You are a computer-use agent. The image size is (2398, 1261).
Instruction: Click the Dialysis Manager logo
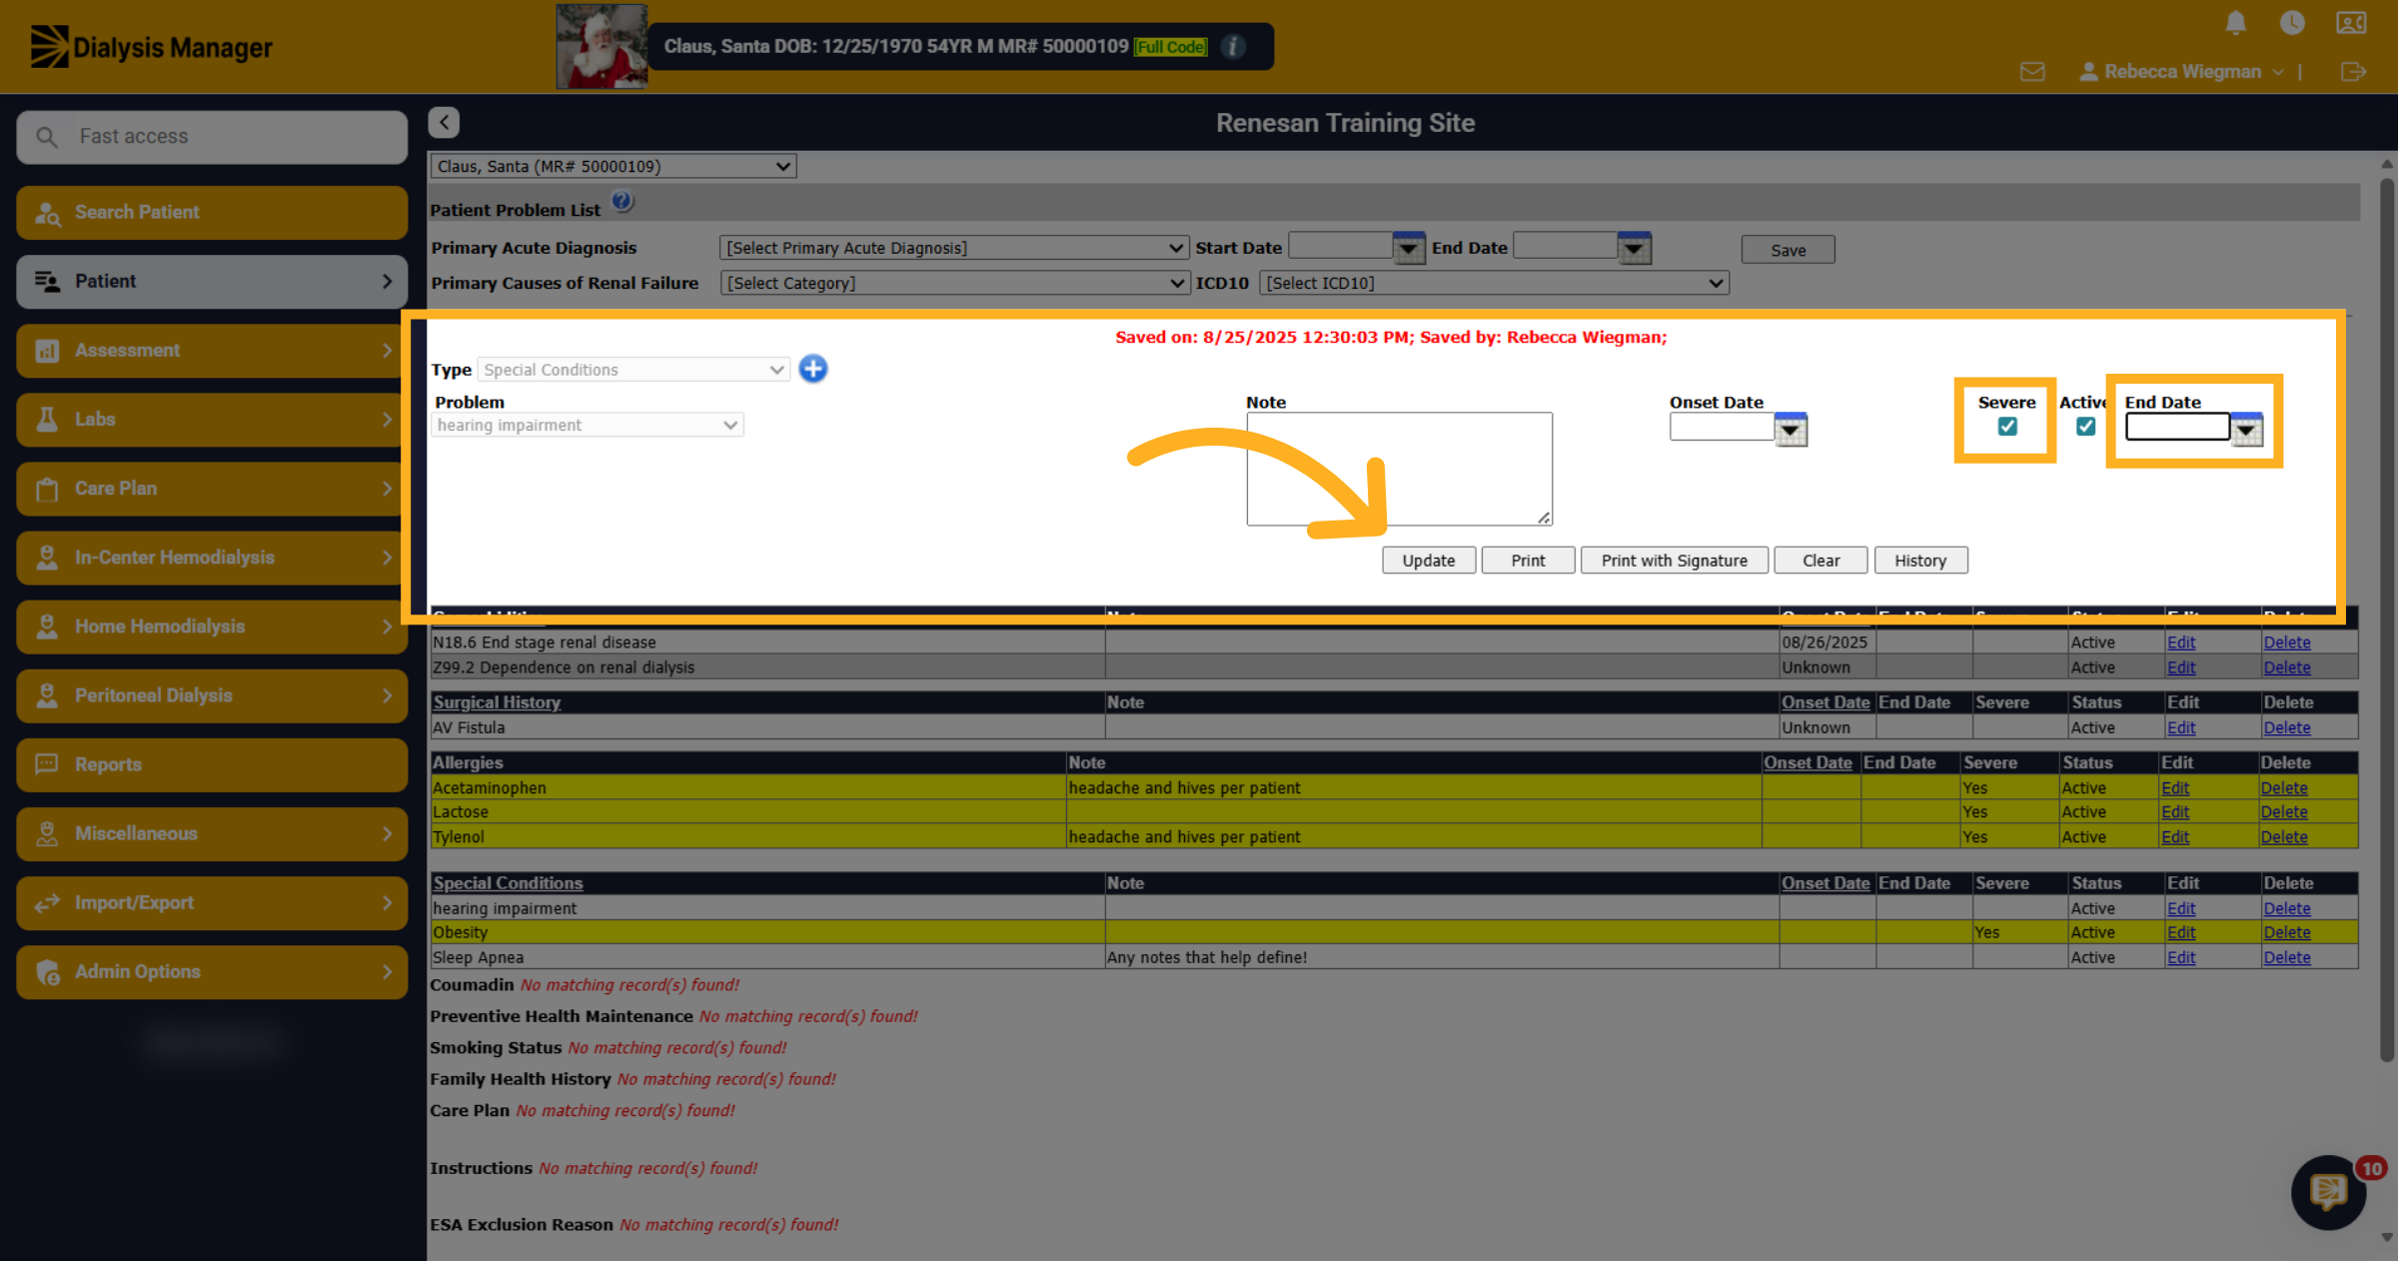click(x=151, y=47)
